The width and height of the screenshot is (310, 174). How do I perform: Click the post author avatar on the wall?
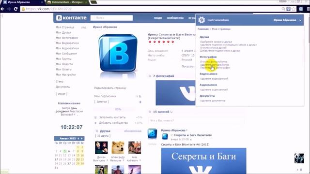(153, 133)
